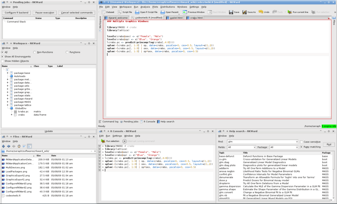Select codes4wiki.R in Files list
The width and height of the screenshot is (337, 204).
13,196
